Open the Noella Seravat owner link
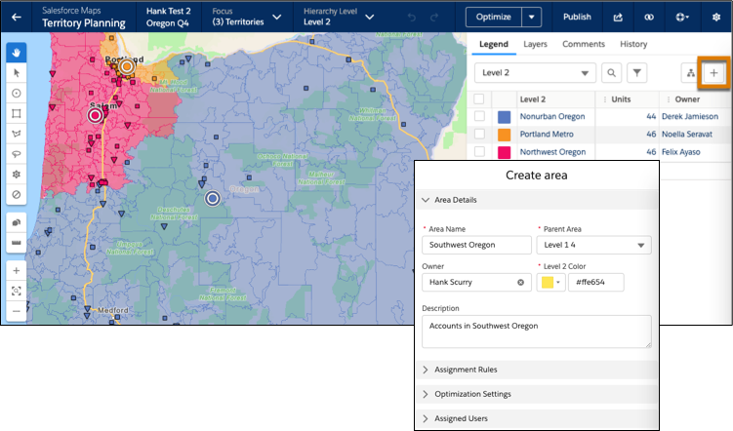Image resolution: width=733 pixels, height=431 pixels. click(x=687, y=135)
